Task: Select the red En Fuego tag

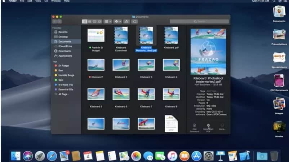Action: click(63, 66)
